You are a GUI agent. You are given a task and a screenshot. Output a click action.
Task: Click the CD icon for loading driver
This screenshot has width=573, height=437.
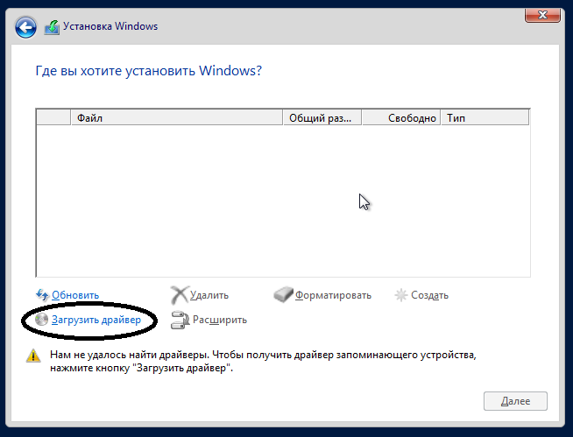click(41, 320)
